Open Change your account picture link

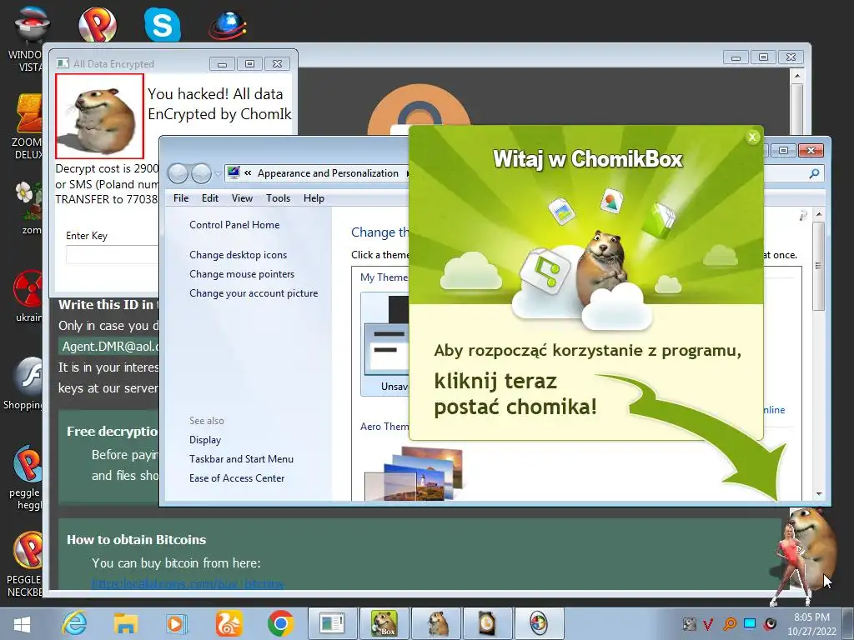click(254, 292)
